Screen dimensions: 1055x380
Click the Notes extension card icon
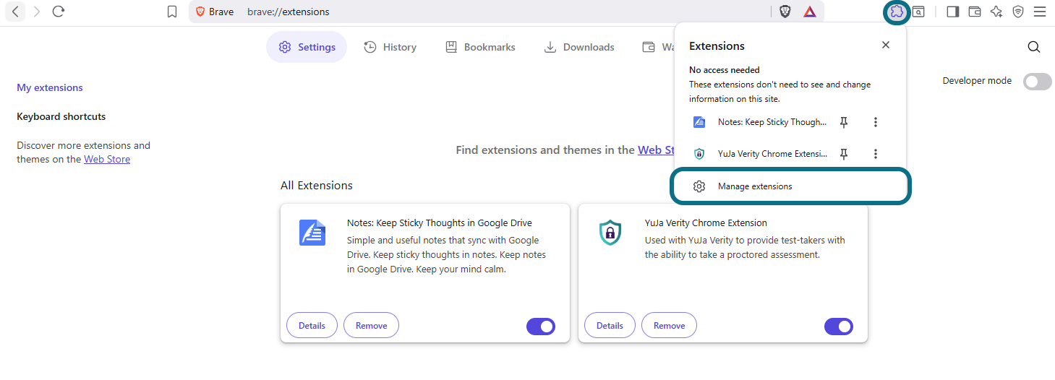312,233
